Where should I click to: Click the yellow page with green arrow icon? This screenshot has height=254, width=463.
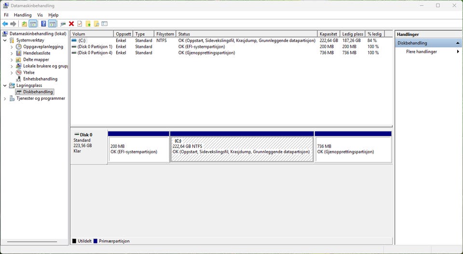point(88,24)
